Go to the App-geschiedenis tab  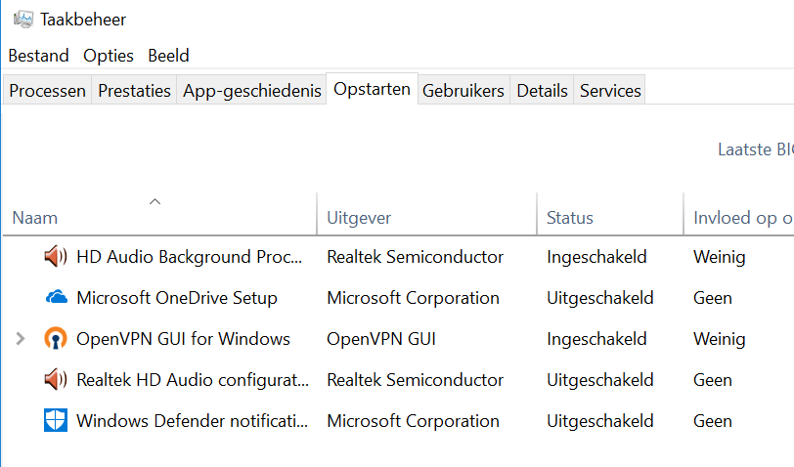click(252, 91)
